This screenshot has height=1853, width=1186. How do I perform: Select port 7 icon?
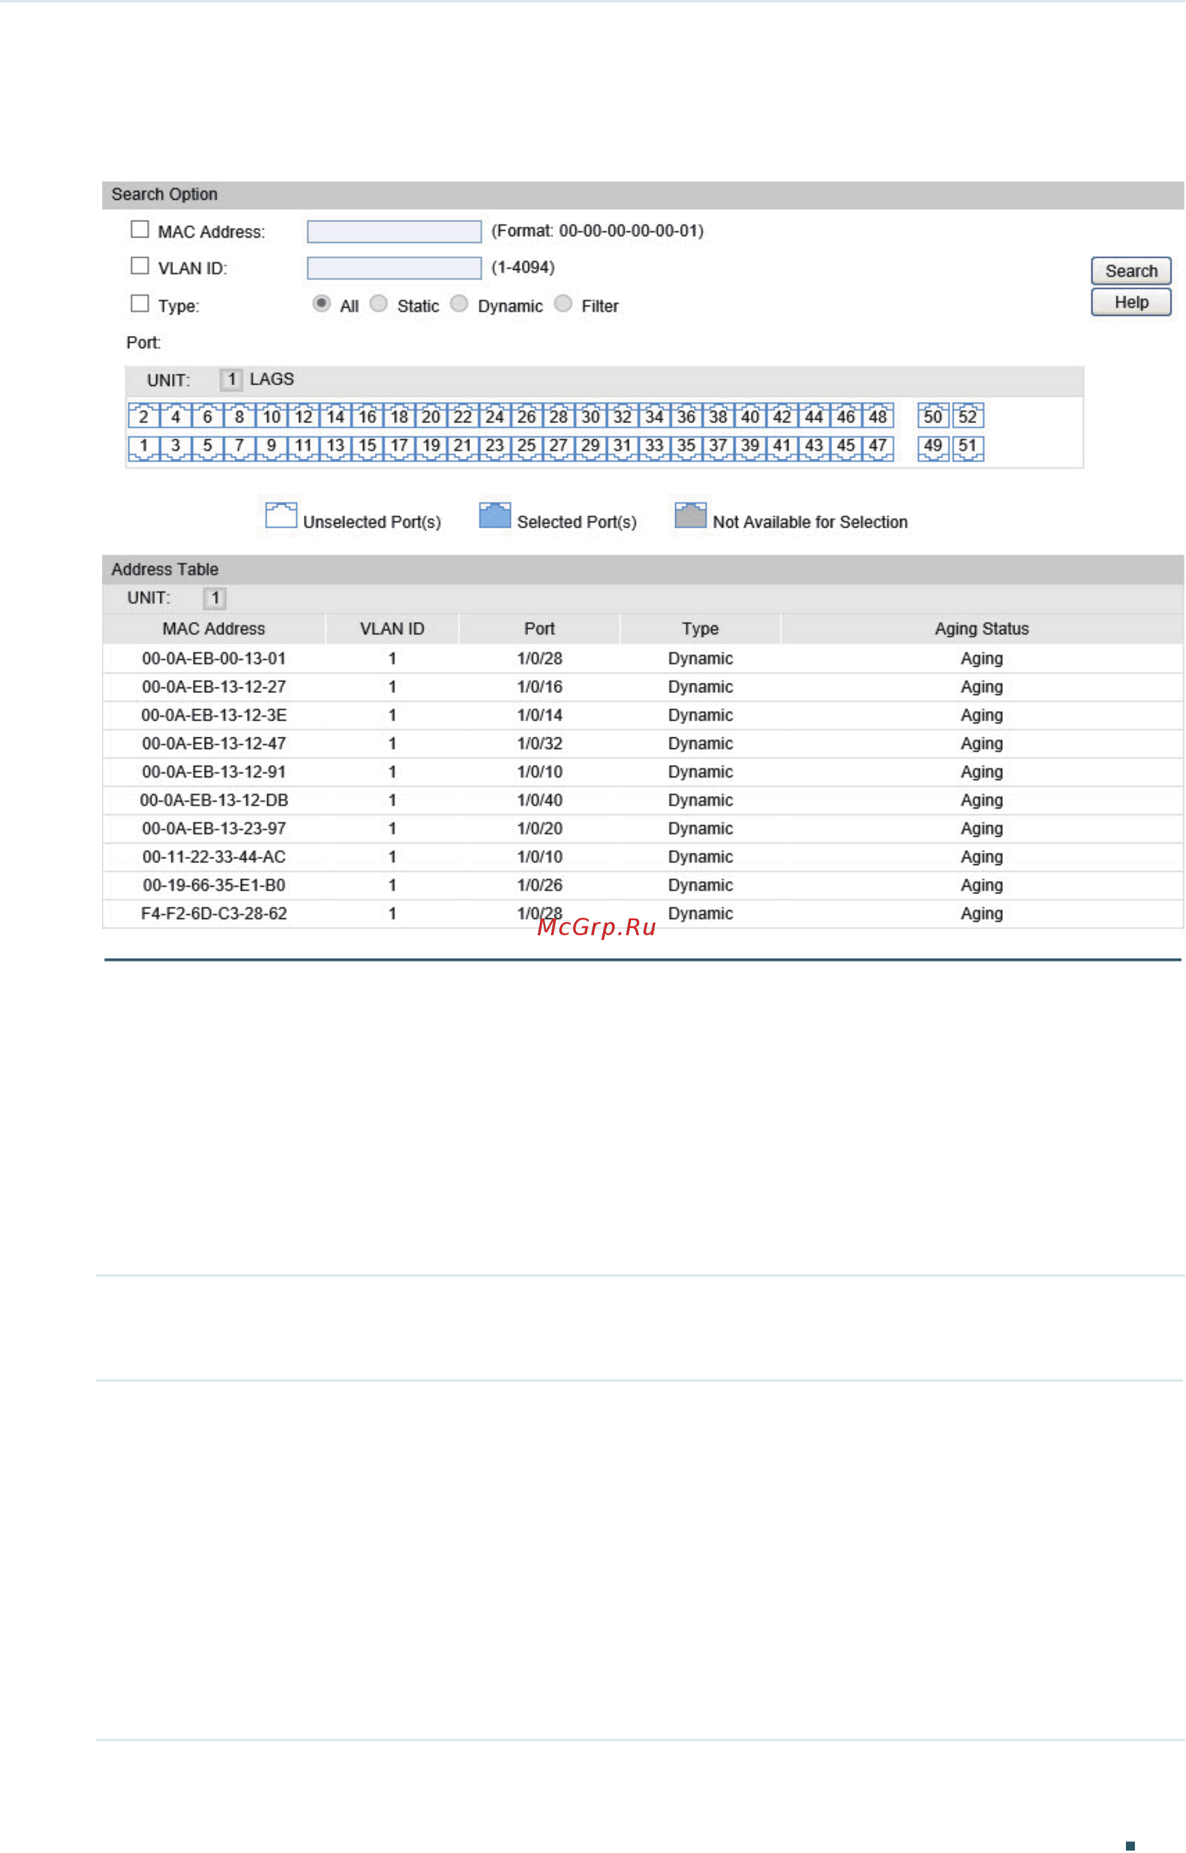240,448
